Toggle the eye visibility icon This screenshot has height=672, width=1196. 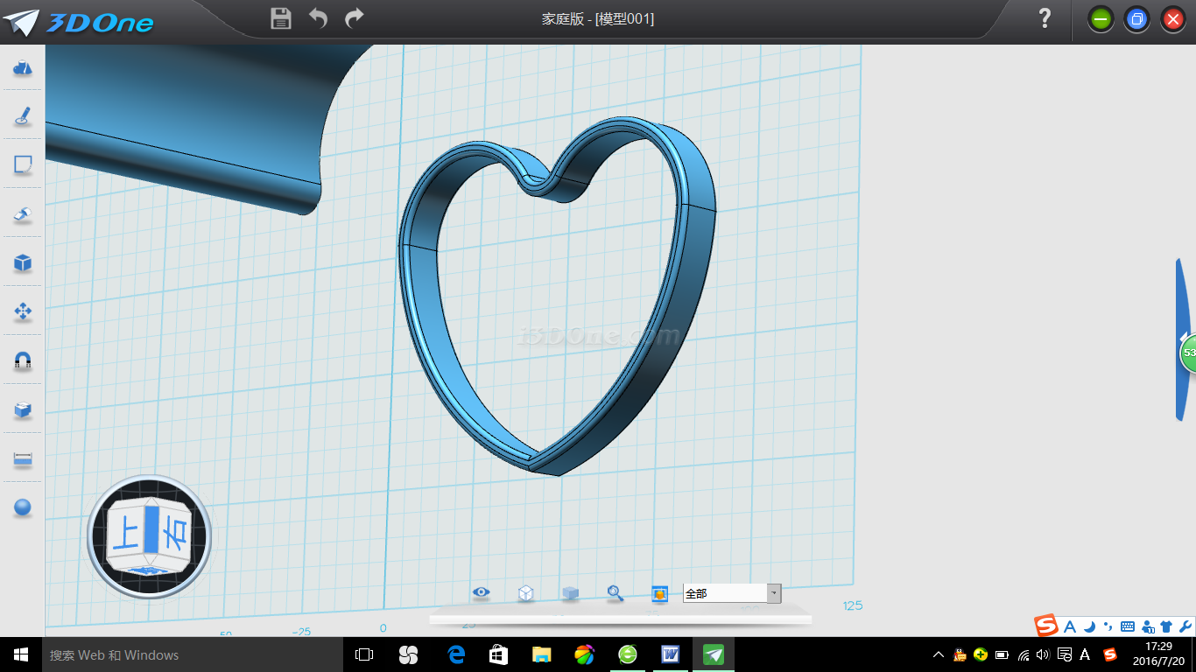pyautogui.click(x=481, y=592)
